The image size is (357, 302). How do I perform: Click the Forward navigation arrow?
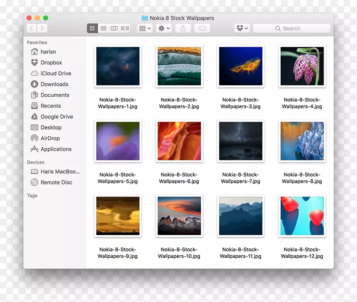(42, 28)
